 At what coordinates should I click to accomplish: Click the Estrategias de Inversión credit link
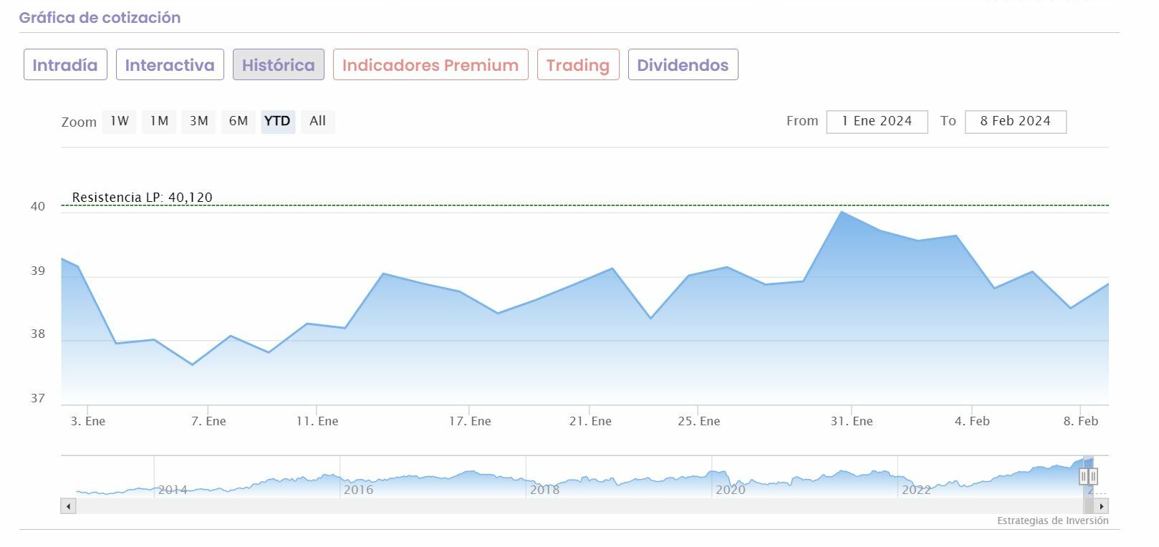(1052, 521)
